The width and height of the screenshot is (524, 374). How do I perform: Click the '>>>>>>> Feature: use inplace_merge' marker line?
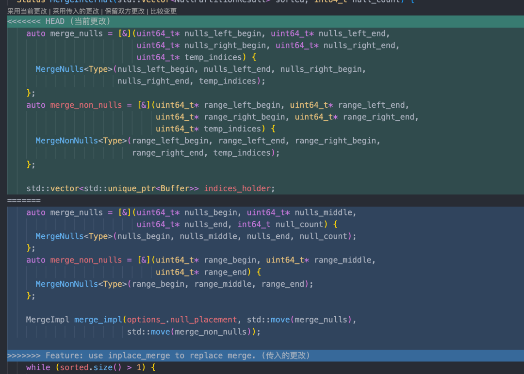(x=266, y=356)
